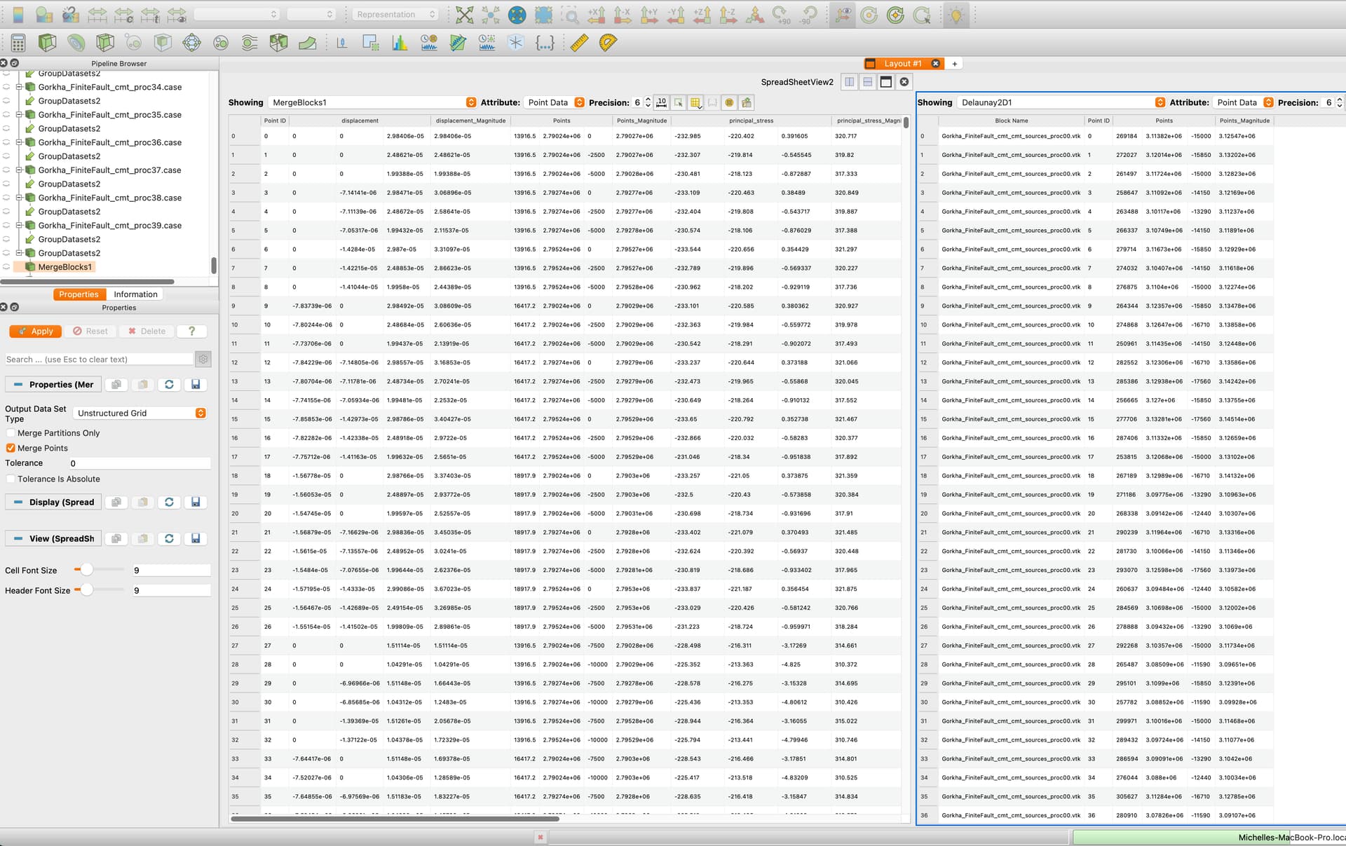Image resolution: width=1346 pixels, height=846 pixels.
Task: Click the Apply button
Action: pyautogui.click(x=36, y=332)
